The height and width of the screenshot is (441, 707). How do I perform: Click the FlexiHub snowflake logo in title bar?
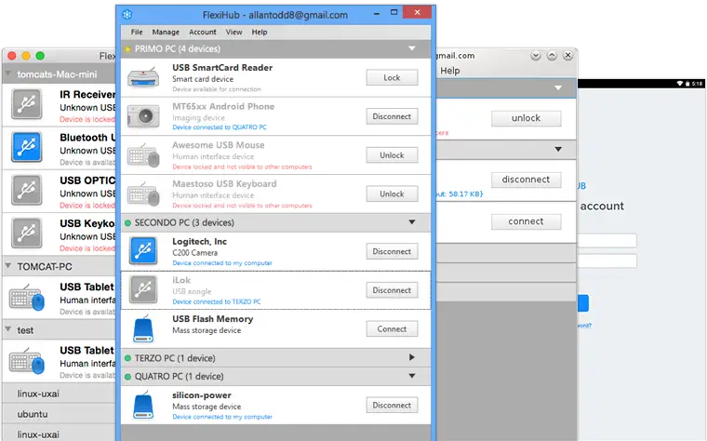[127, 15]
